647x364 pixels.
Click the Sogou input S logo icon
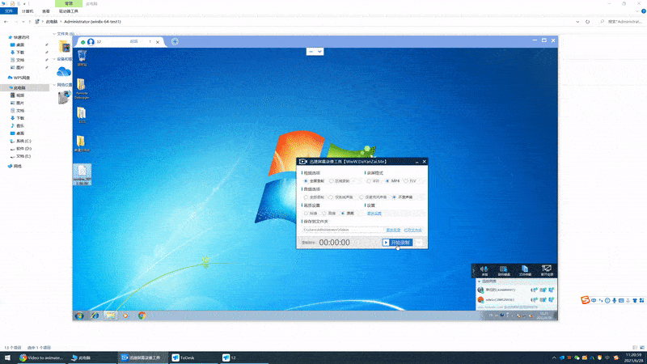[585, 300]
